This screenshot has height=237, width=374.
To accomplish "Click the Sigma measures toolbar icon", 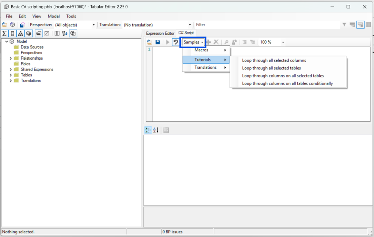I will (x=4, y=33).
